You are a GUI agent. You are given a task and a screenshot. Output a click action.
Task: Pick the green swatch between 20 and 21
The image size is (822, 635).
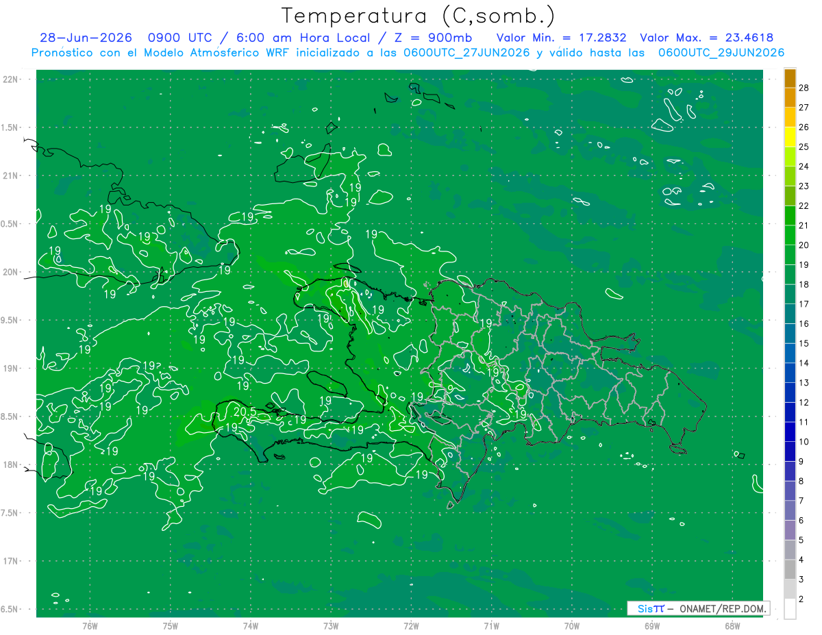[790, 235]
